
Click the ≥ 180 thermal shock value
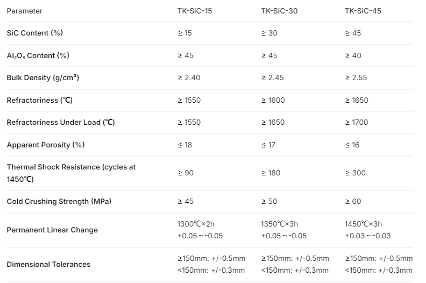pyautogui.click(x=271, y=173)
